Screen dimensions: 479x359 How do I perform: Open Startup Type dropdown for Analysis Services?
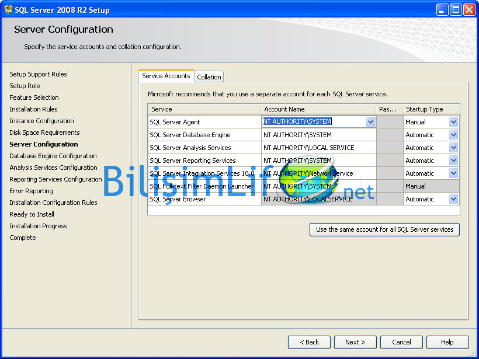point(453,148)
